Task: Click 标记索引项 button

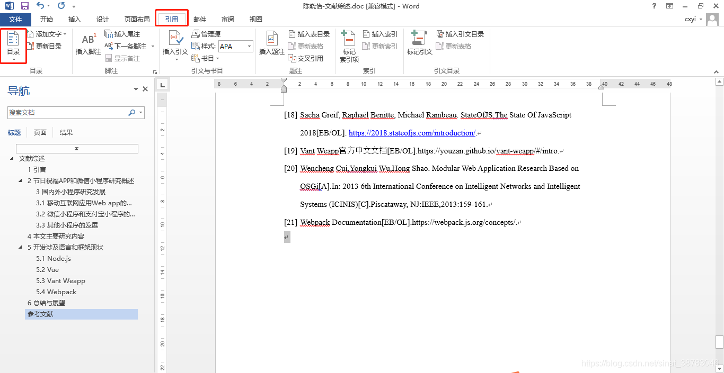Action: [x=349, y=47]
